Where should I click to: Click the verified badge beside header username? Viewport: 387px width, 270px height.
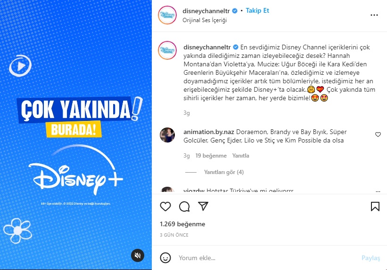[235, 11]
